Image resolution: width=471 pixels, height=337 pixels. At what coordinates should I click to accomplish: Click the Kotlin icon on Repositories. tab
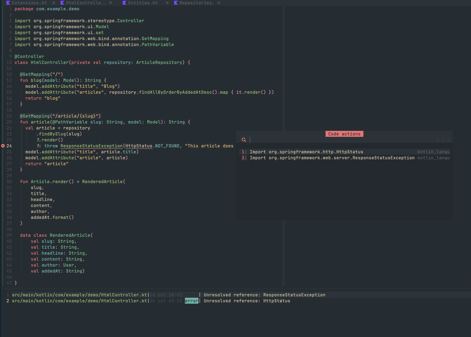[x=176, y=3]
